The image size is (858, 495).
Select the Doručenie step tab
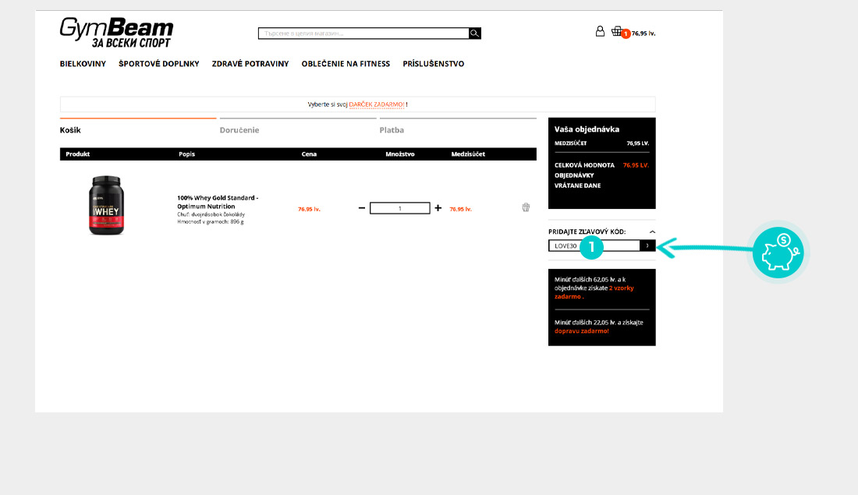(239, 130)
